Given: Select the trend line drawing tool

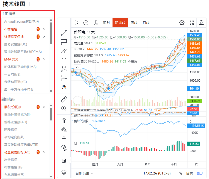Looking at the screenshot, I should [x=64, y=33].
